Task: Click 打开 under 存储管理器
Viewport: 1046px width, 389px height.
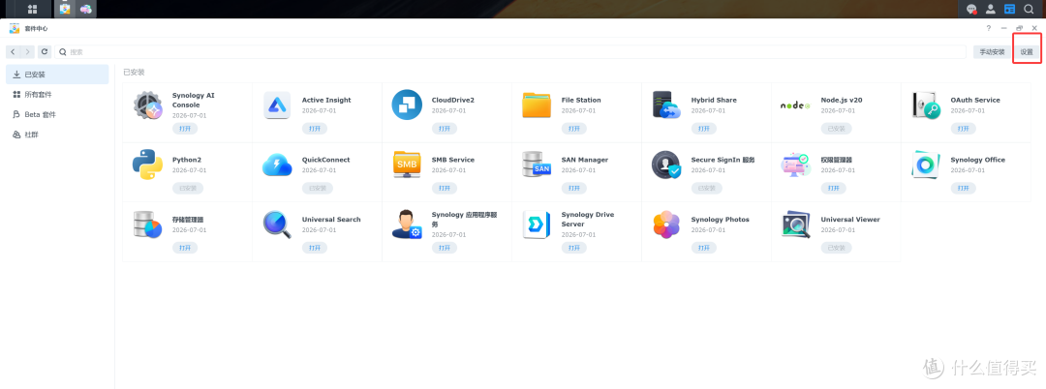Action: [x=185, y=248]
